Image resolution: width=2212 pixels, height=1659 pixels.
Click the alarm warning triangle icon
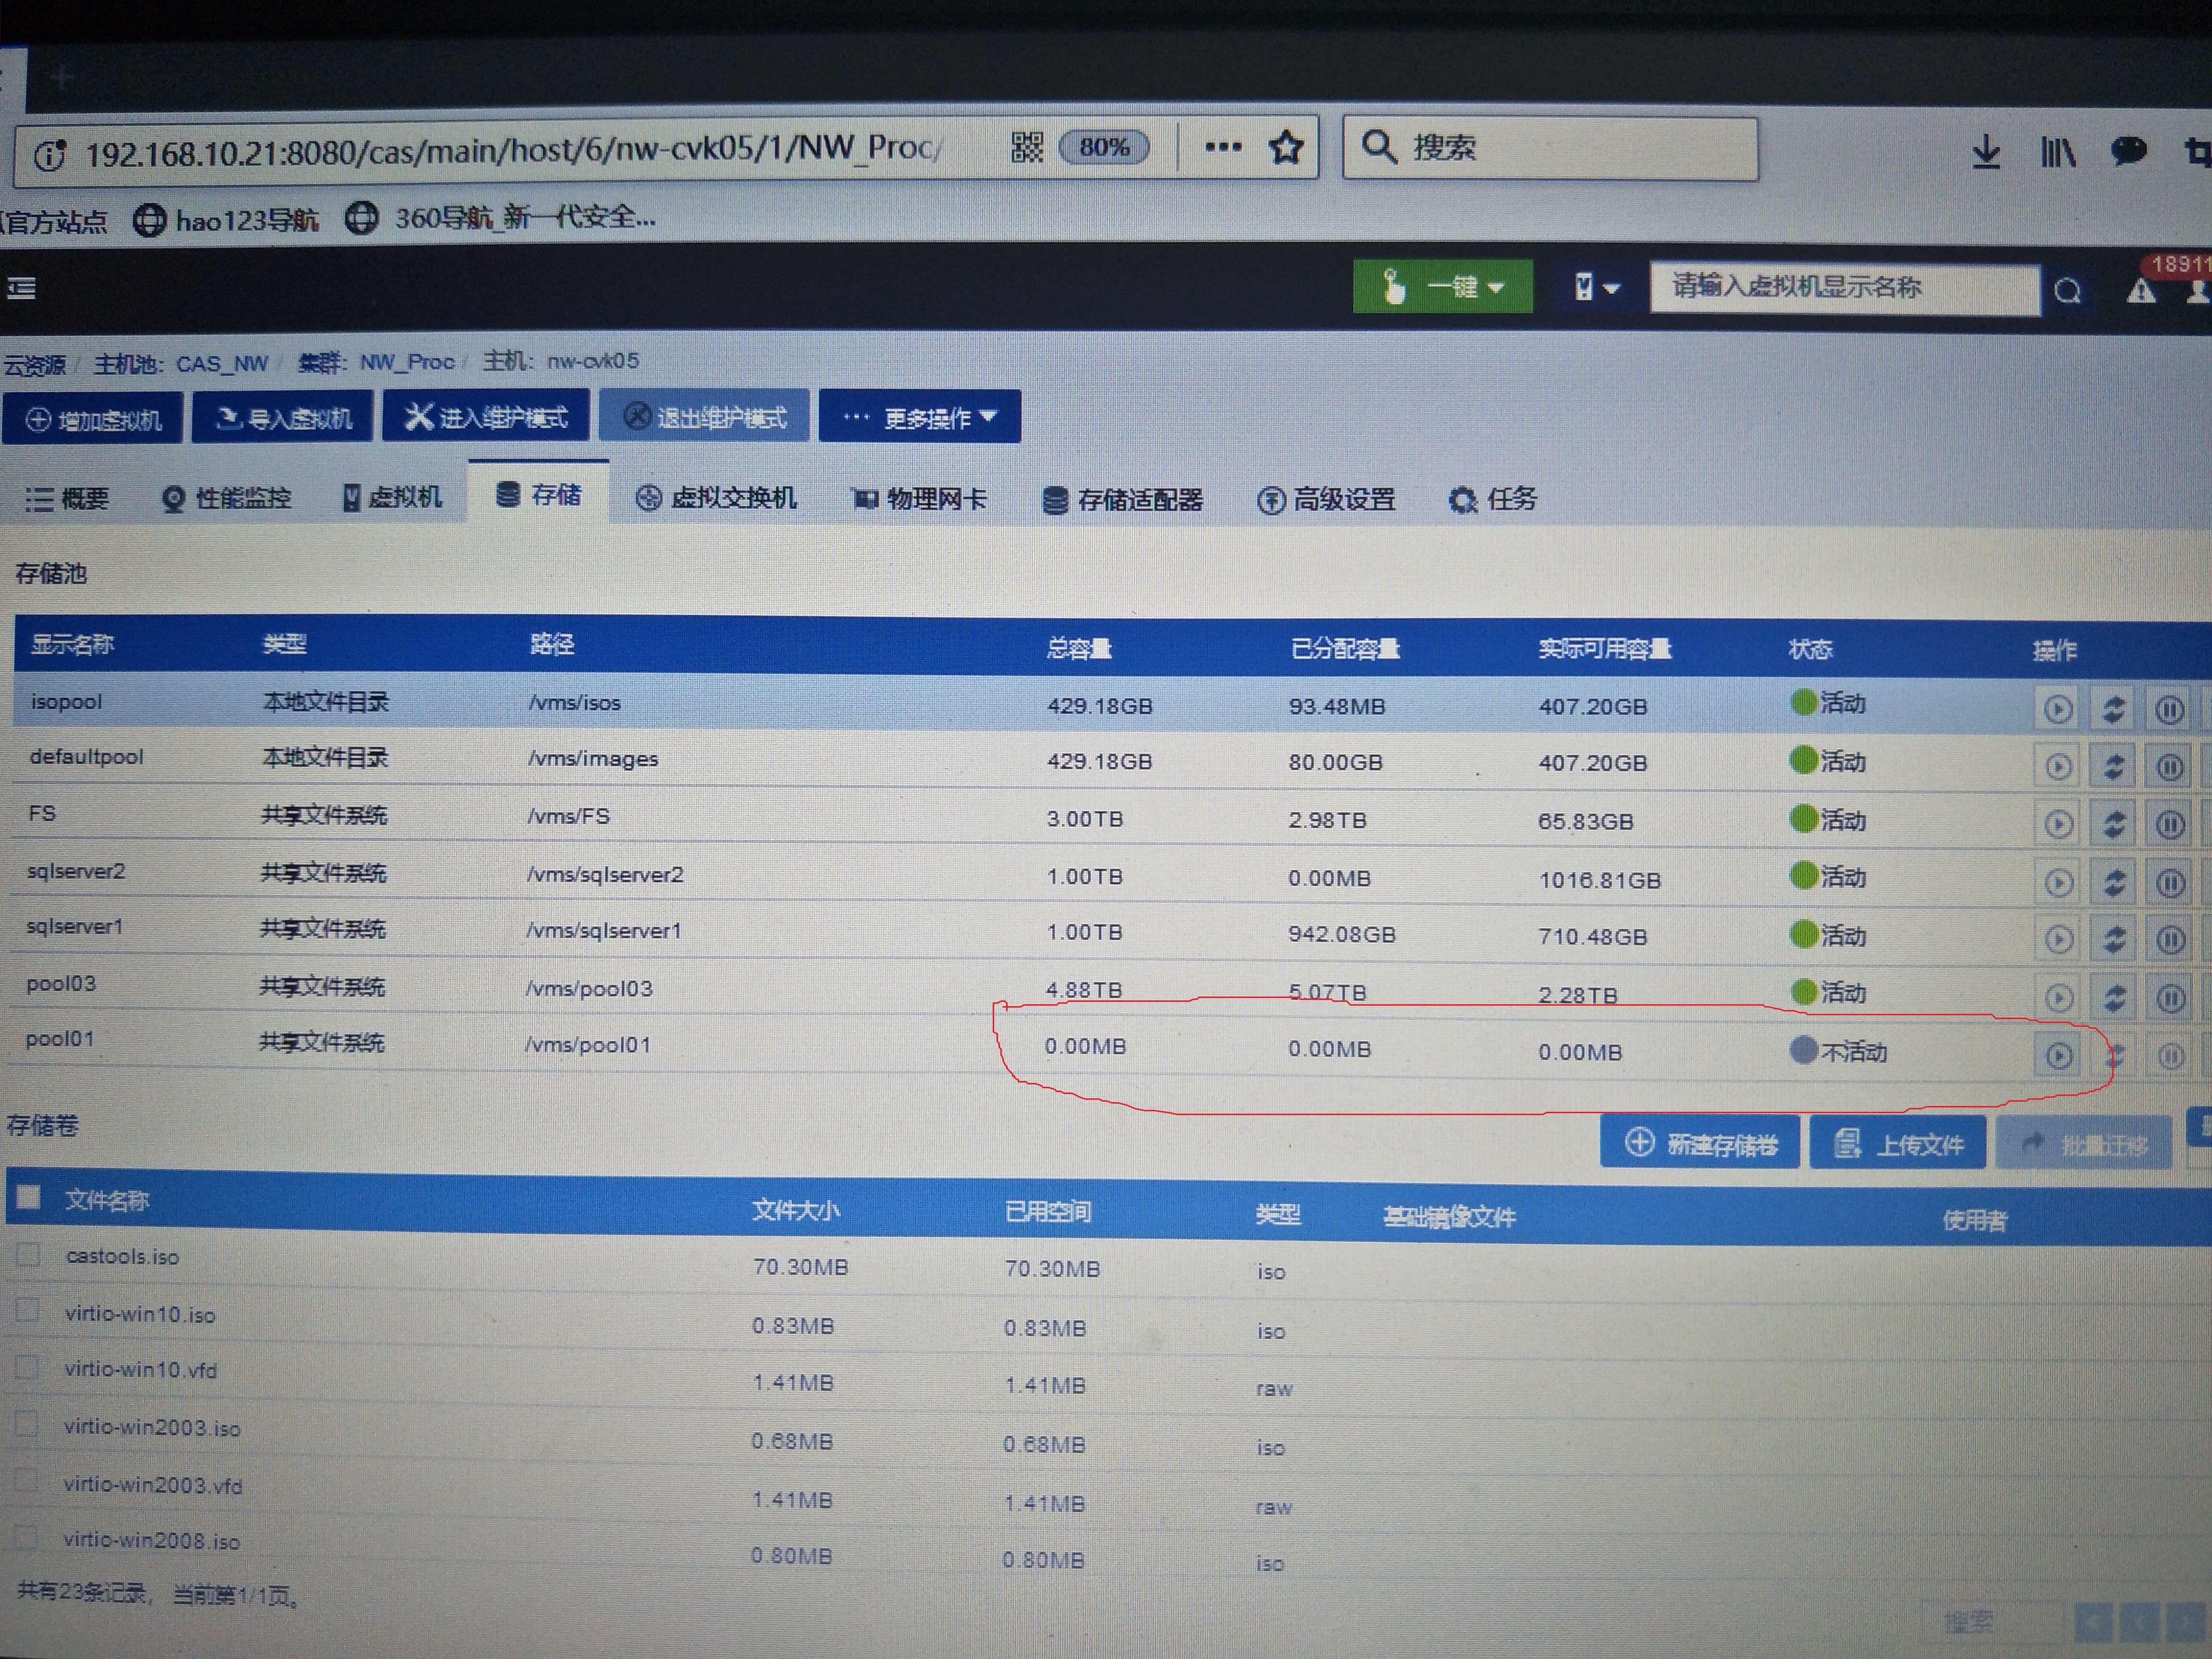tap(2140, 291)
